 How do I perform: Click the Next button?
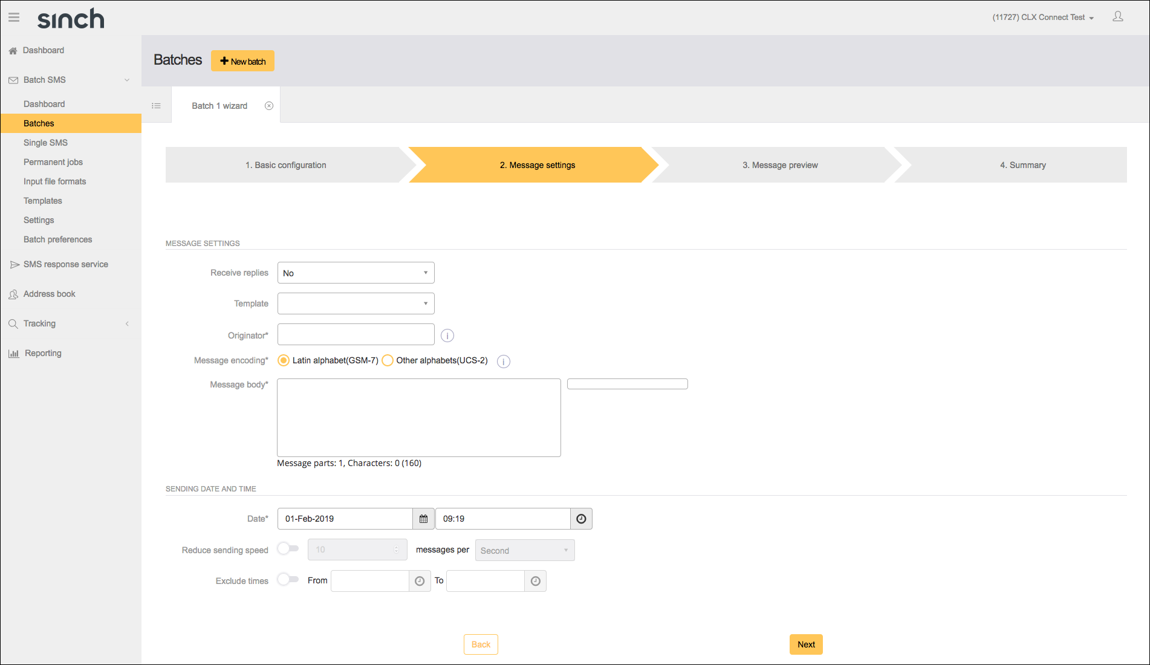click(805, 644)
